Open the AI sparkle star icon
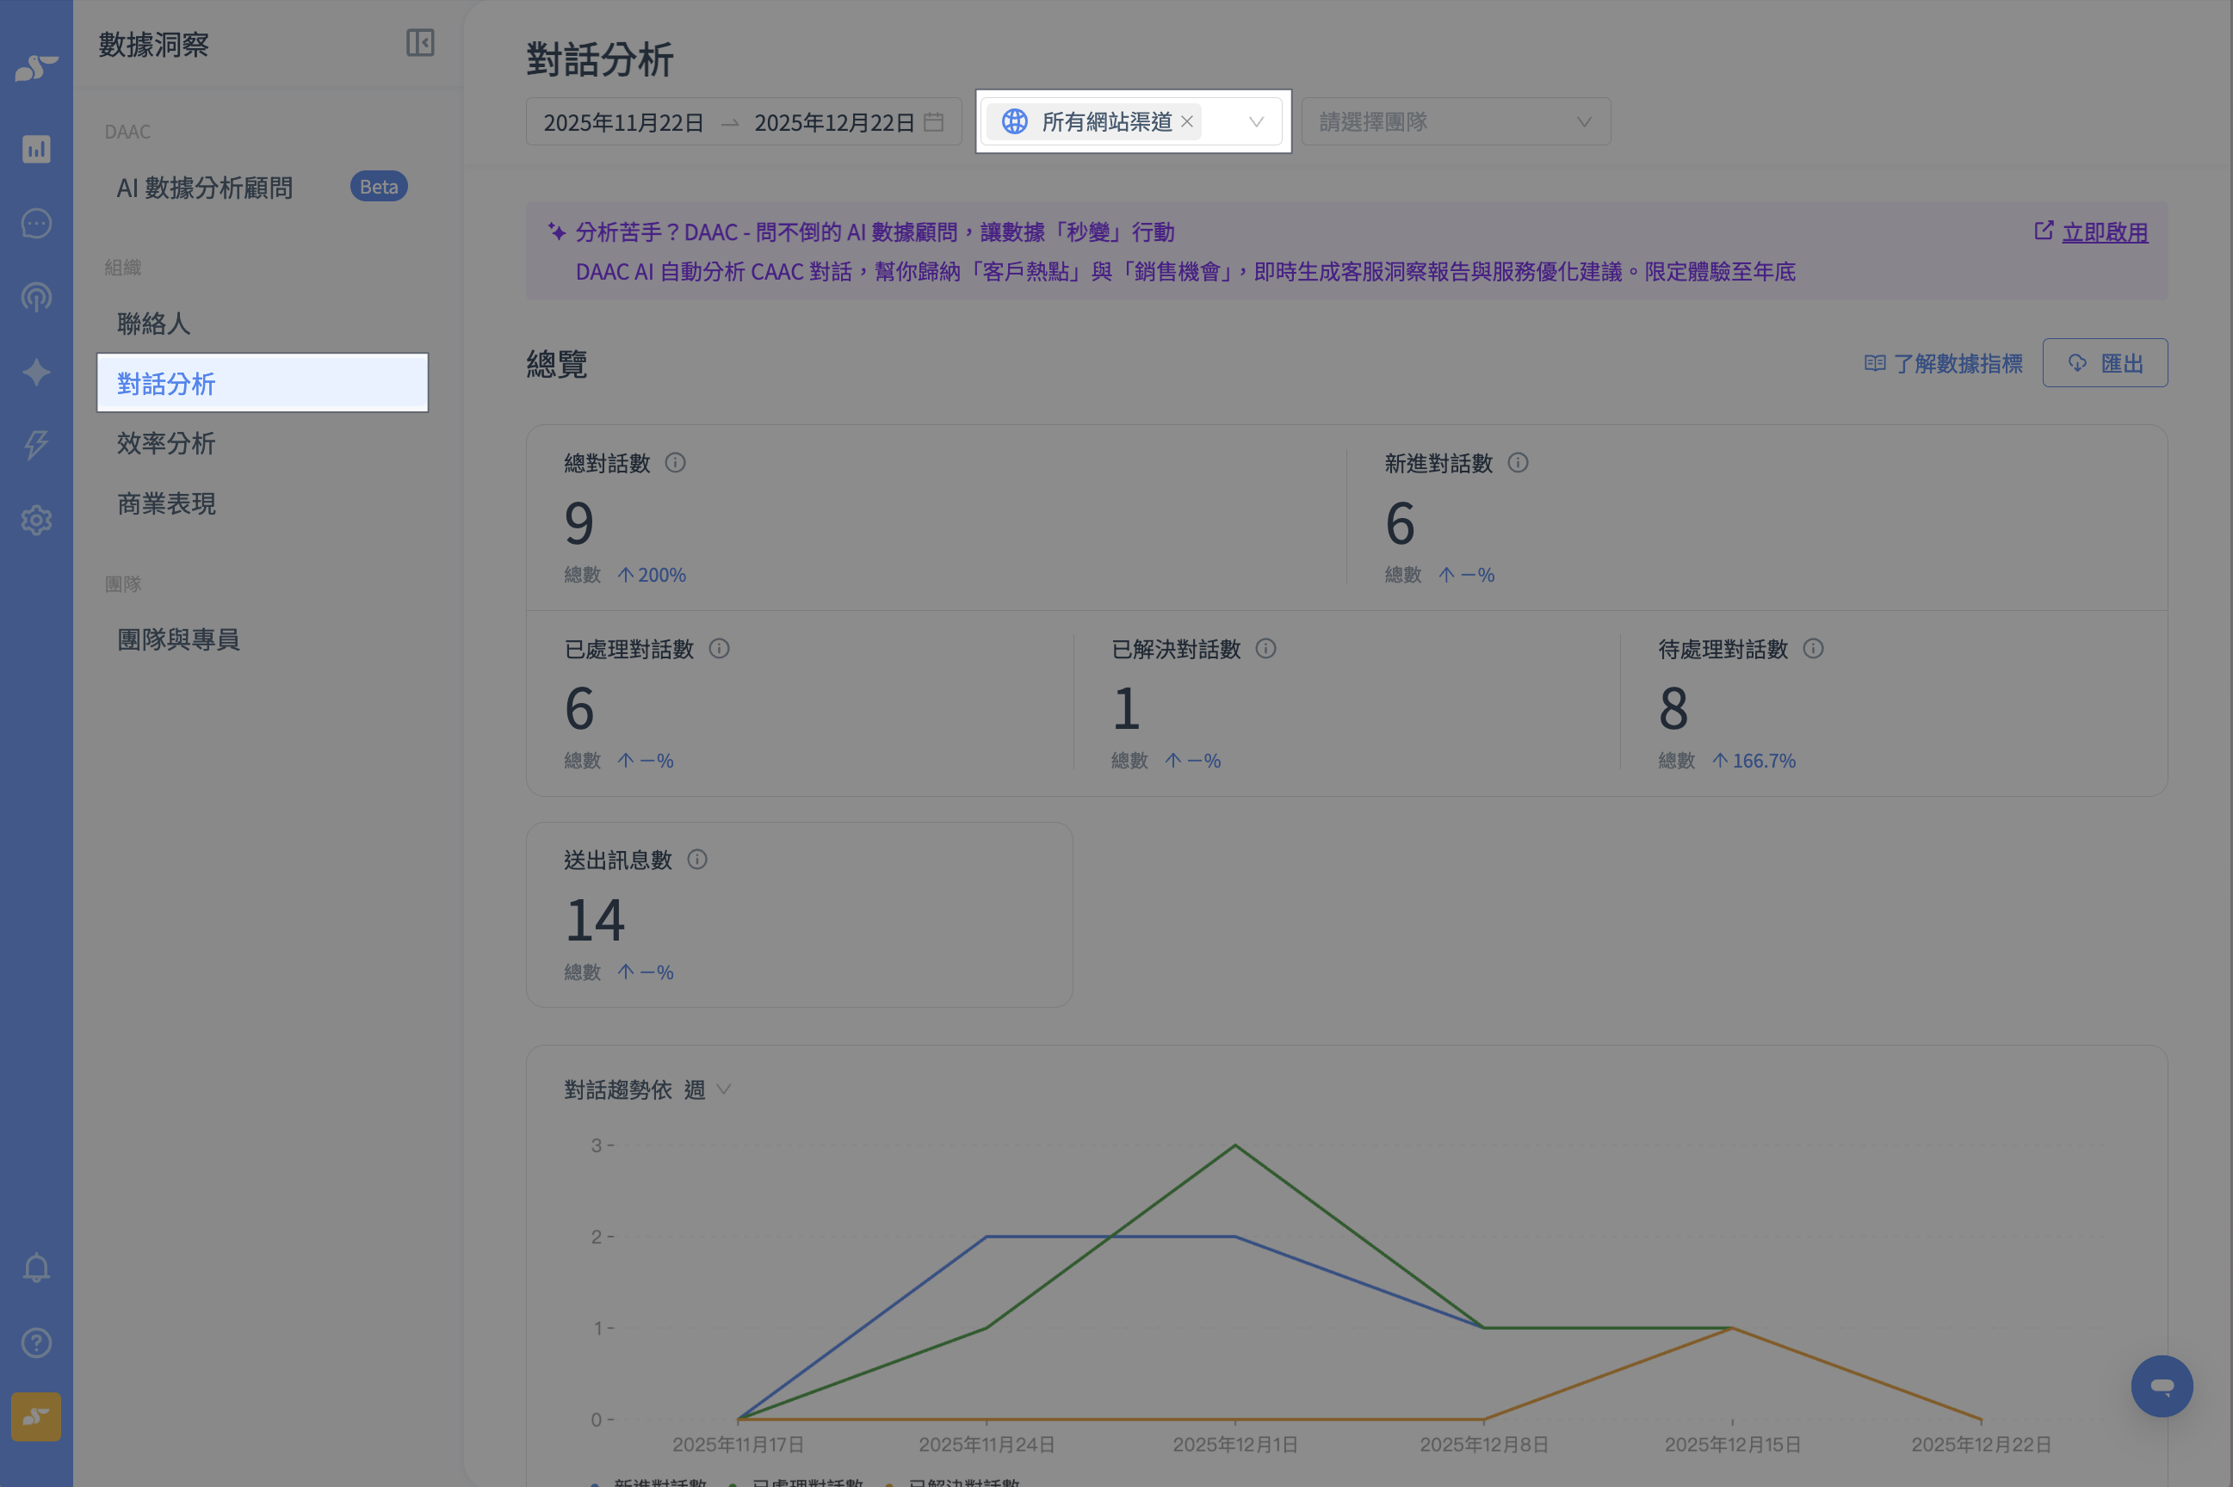The width and height of the screenshot is (2233, 1487). pos(36,372)
